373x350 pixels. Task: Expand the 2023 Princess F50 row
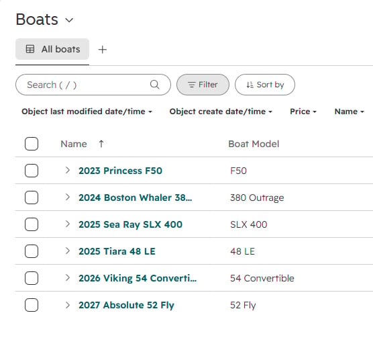[68, 170]
